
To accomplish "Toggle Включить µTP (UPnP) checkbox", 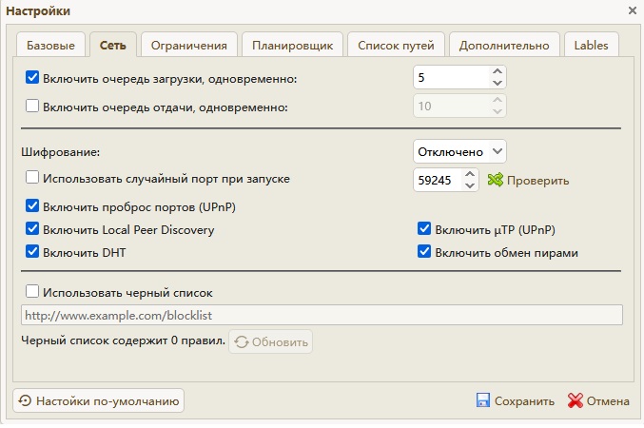I will (x=424, y=229).
